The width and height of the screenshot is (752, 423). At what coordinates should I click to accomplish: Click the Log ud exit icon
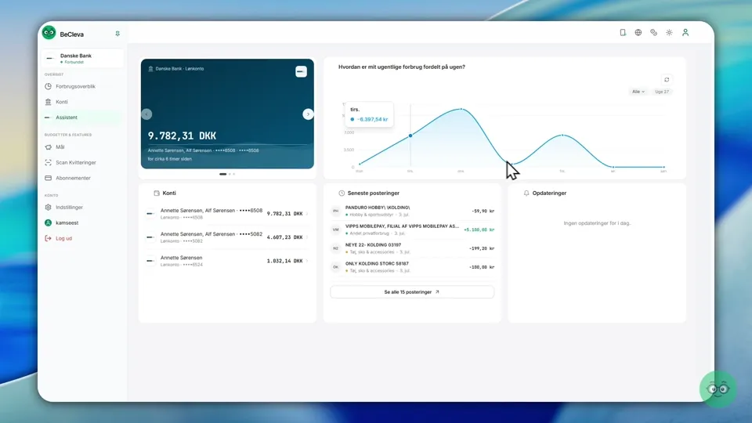coord(48,238)
